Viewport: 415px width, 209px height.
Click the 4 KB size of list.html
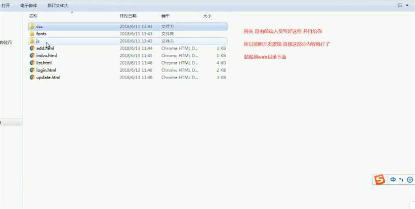coord(221,63)
